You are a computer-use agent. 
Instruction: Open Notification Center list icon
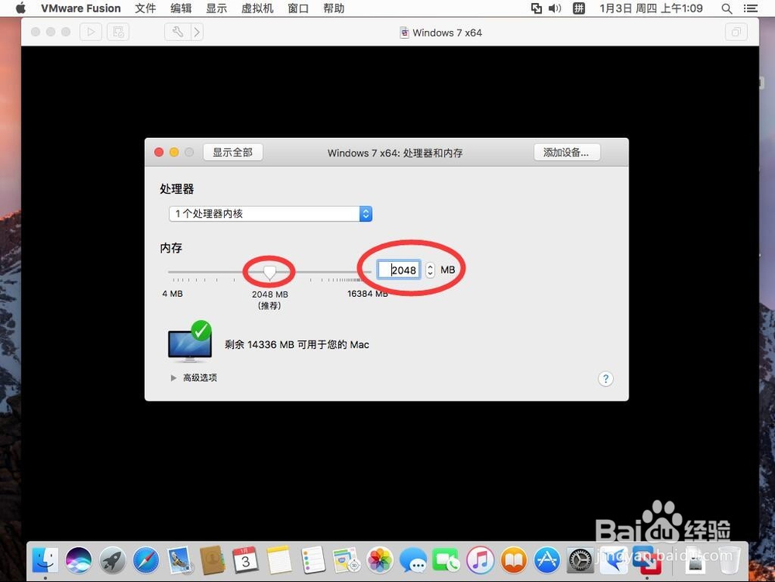pyautogui.click(x=751, y=9)
